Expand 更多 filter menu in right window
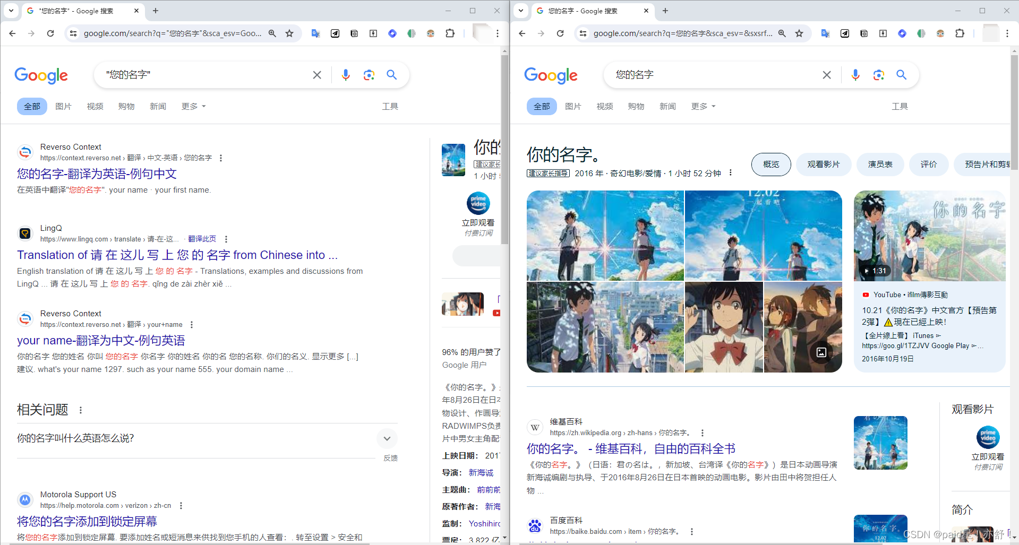 [x=703, y=107]
